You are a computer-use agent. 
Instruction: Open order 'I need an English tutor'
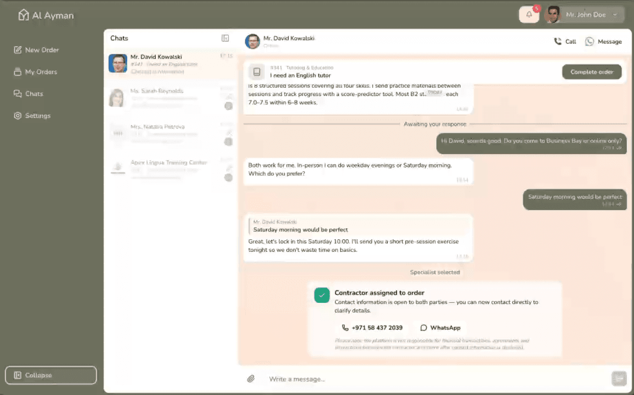coord(301,76)
